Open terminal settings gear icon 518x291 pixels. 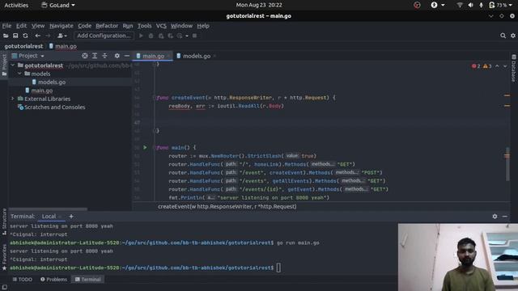click(x=495, y=217)
